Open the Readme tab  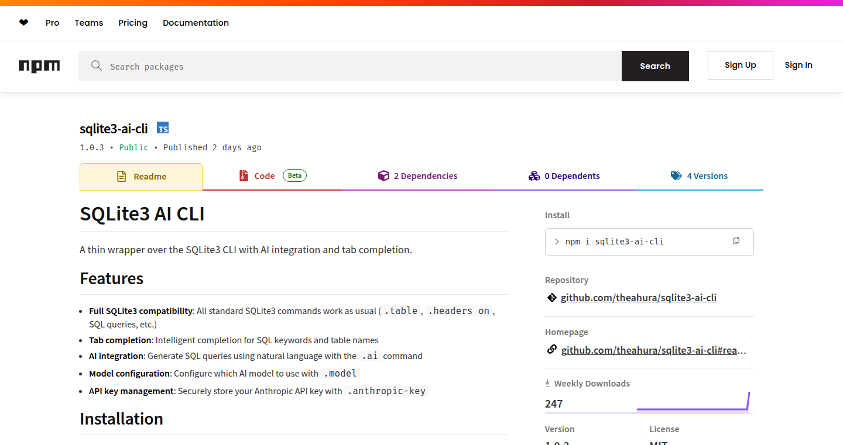click(141, 177)
